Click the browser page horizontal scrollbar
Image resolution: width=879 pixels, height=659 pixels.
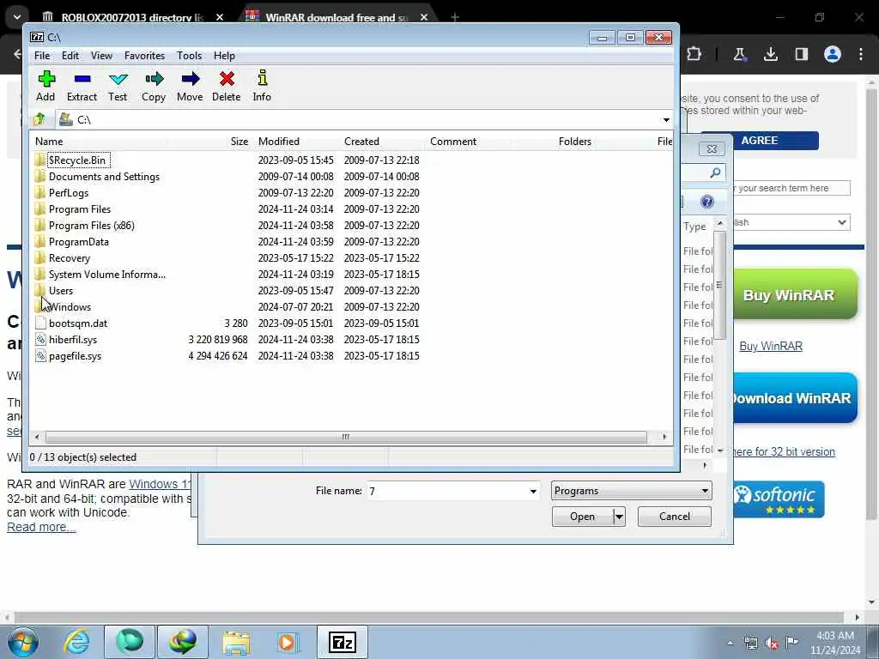[x=429, y=617]
